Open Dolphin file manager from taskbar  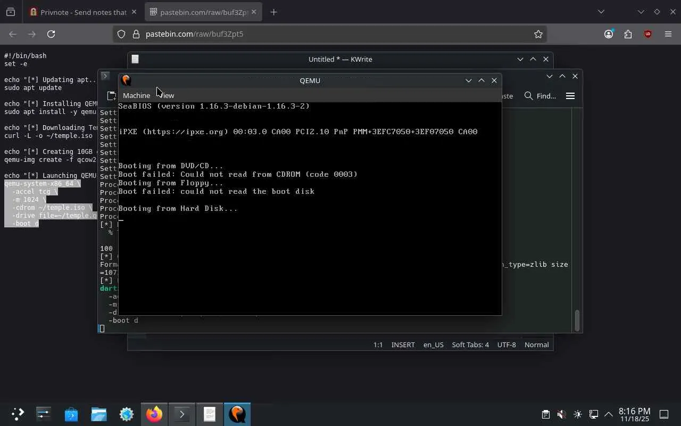99,414
